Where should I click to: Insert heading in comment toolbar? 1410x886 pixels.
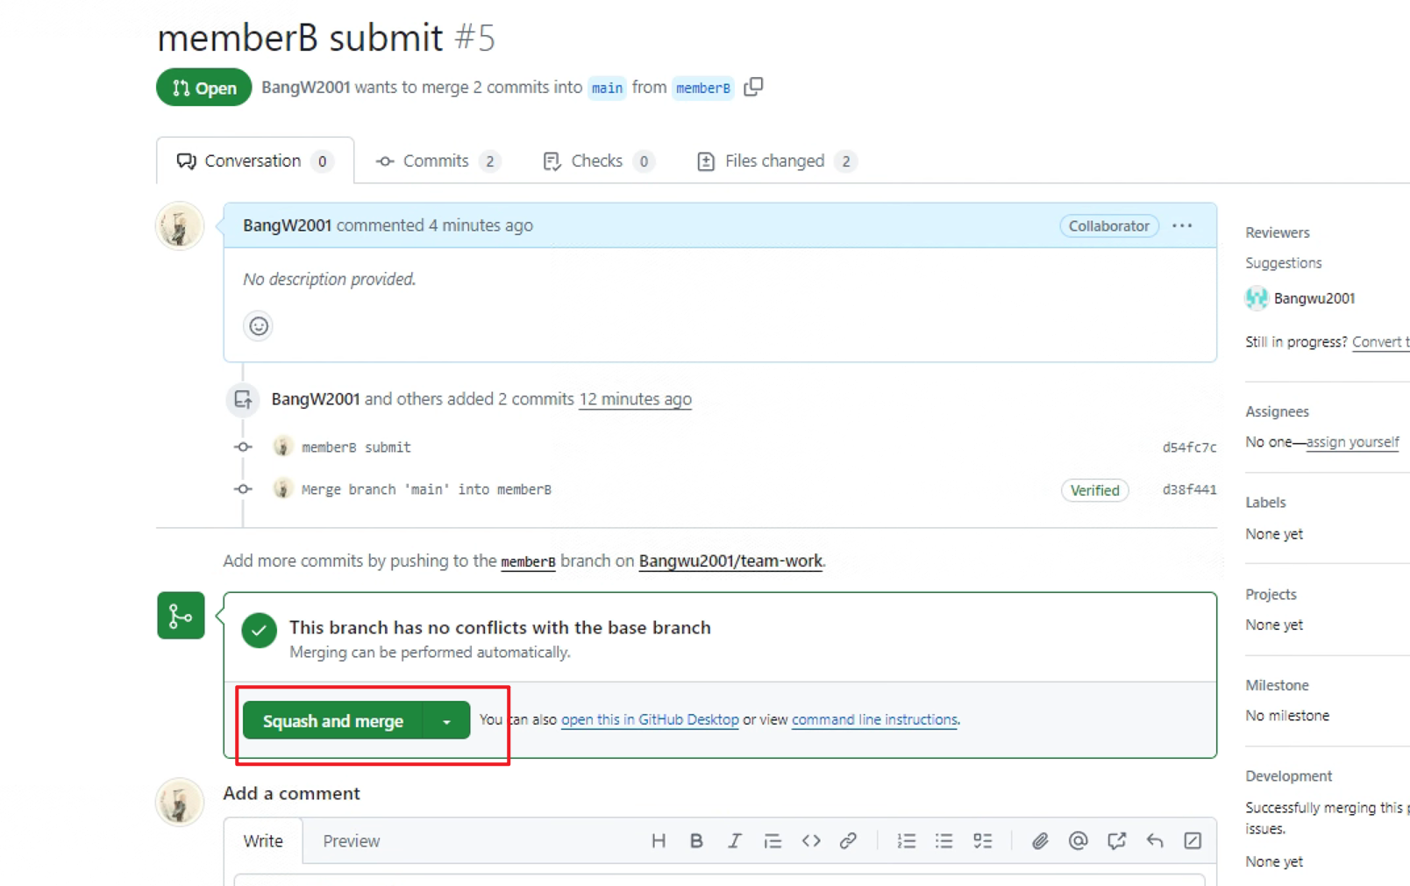(659, 840)
